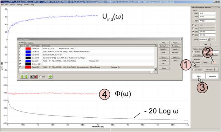Viewport: 221px width, 132px height.
Task: Close the Spectrum Analyzer Manager panel
Action: tap(219, 7)
